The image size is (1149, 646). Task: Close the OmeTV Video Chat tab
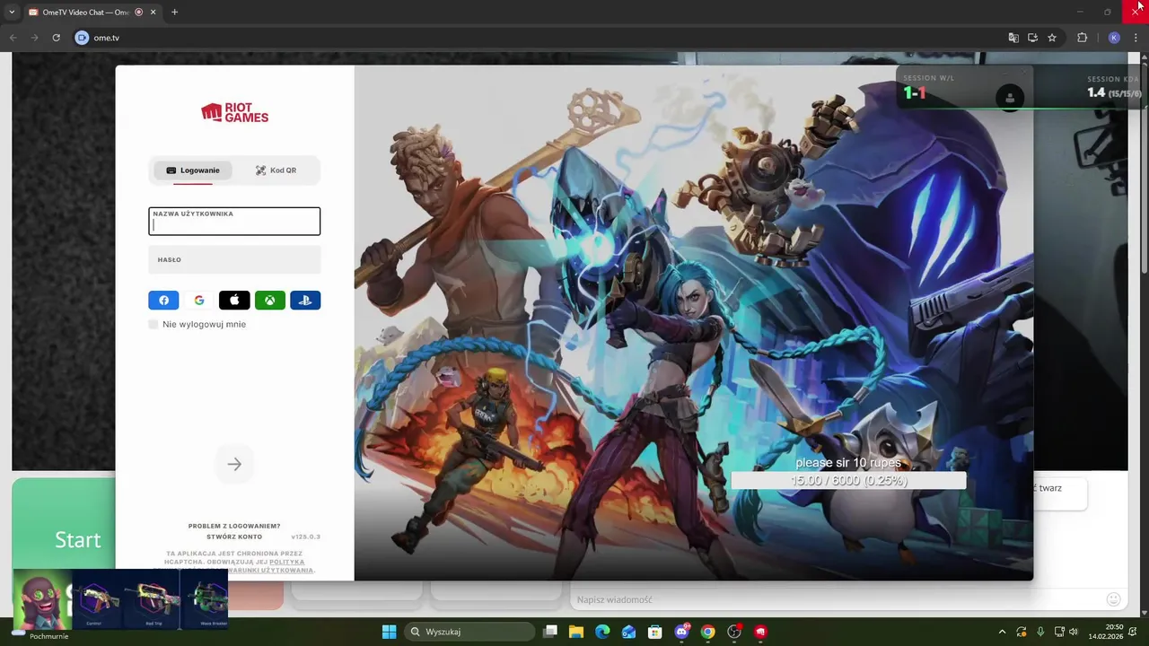tap(154, 12)
